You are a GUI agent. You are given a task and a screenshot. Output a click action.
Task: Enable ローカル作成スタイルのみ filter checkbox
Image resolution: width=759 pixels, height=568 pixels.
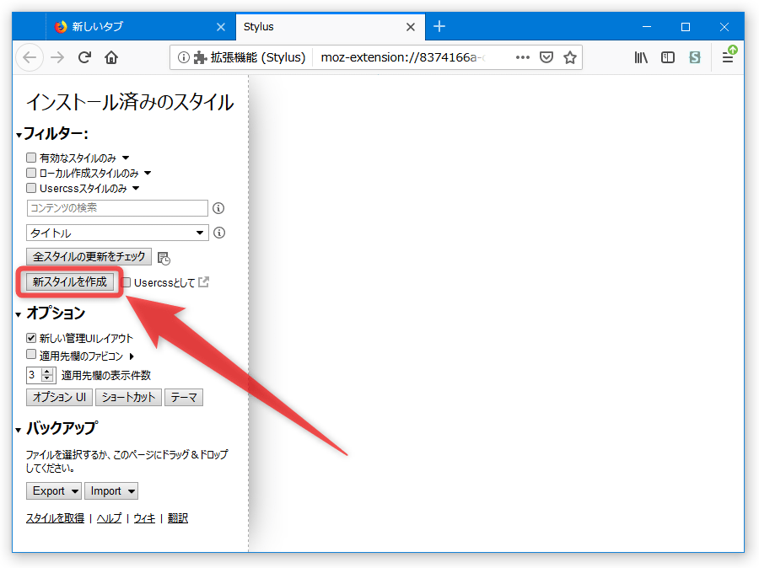(x=31, y=173)
